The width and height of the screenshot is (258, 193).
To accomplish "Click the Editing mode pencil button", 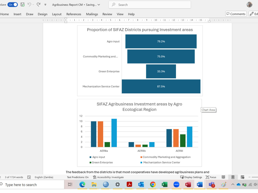I will [x=253, y=14].
